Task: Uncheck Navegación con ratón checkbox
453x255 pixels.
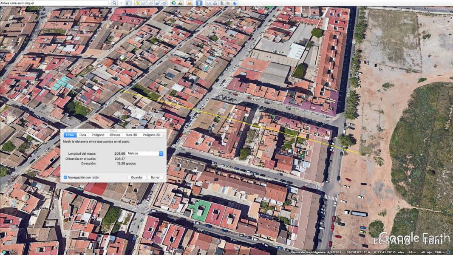Action: [65, 177]
